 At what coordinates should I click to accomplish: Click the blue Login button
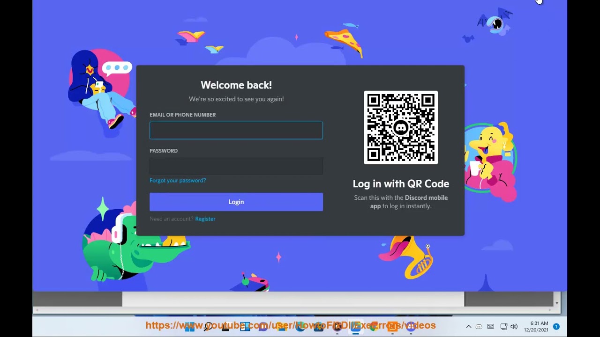236,202
